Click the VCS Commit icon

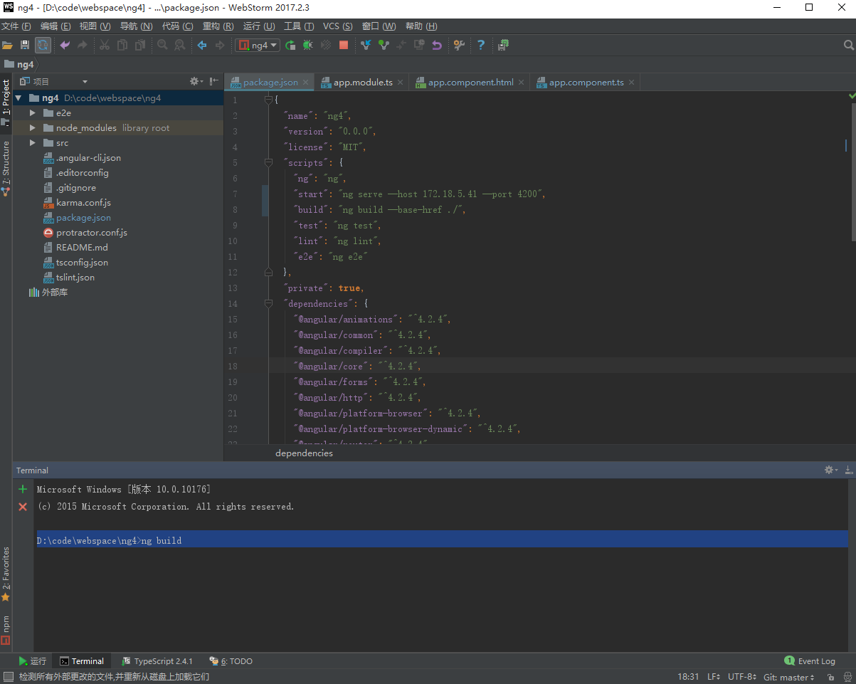click(x=384, y=45)
